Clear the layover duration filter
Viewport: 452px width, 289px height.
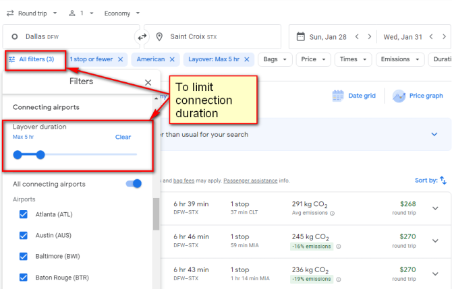[123, 137]
